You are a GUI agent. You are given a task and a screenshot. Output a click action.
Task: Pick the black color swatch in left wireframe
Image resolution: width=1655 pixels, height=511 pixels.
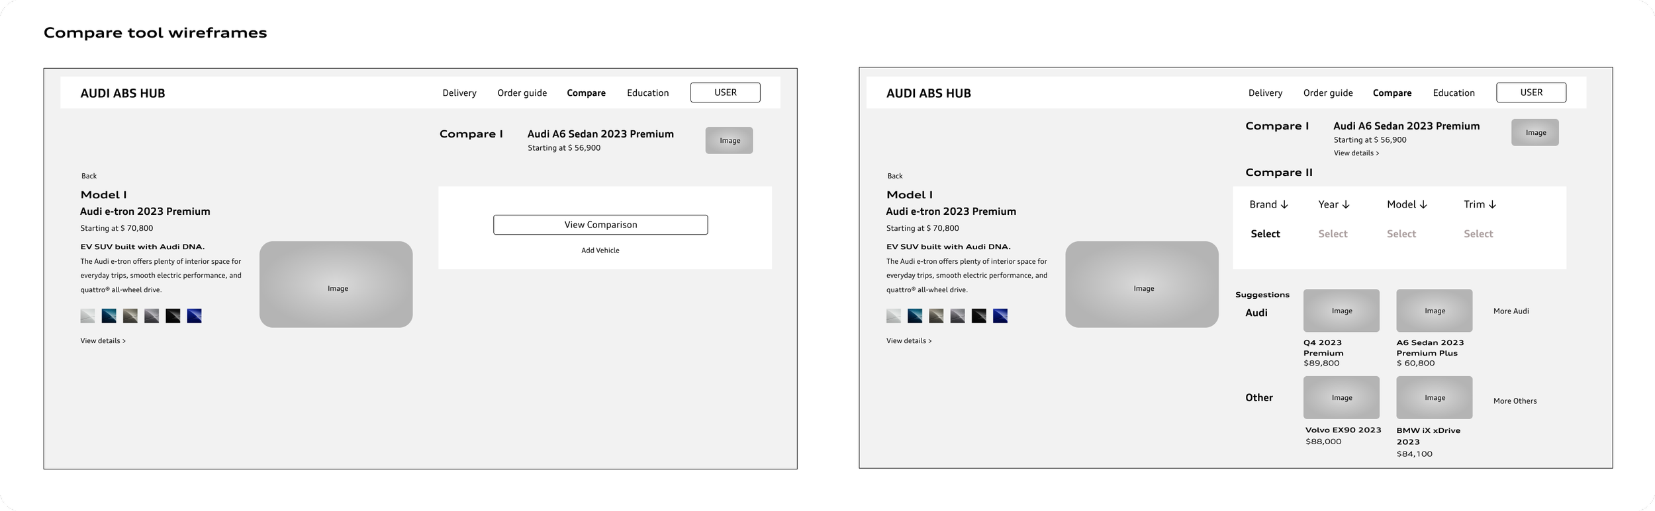173,316
